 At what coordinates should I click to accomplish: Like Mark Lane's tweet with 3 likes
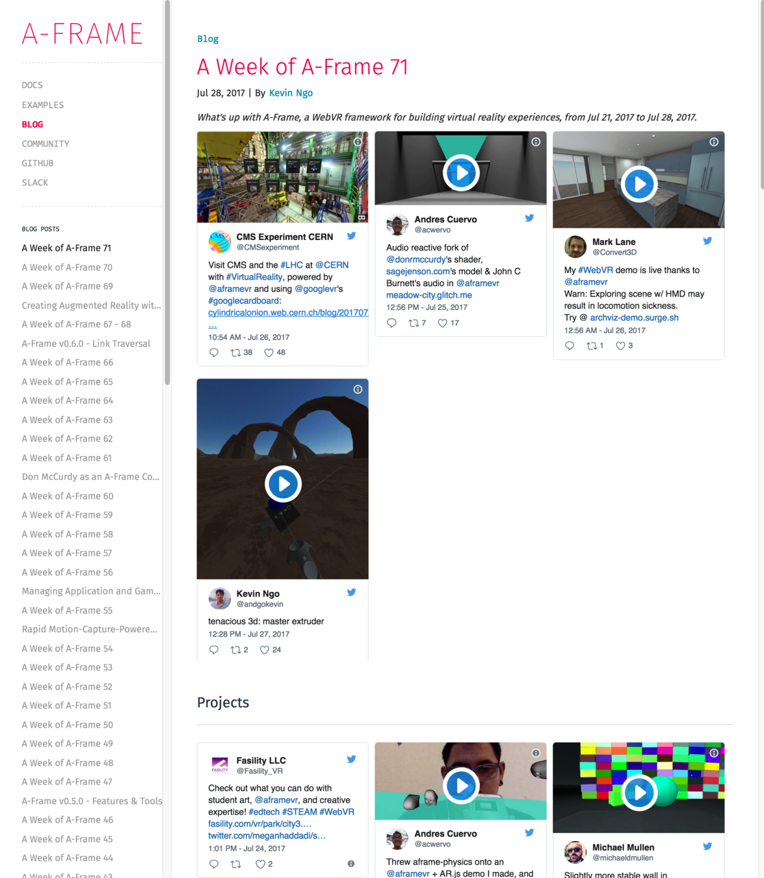click(624, 346)
